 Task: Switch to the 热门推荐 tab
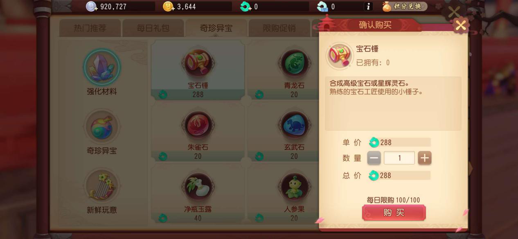point(90,28)
